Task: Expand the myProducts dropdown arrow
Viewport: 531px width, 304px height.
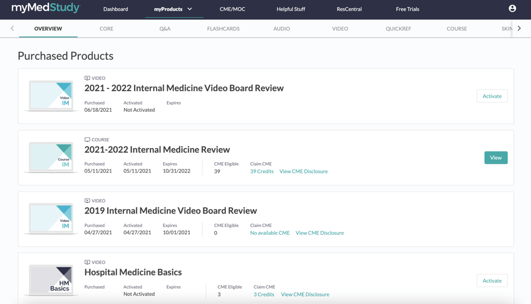Action: pyautogui.click(x=189, y=9)
